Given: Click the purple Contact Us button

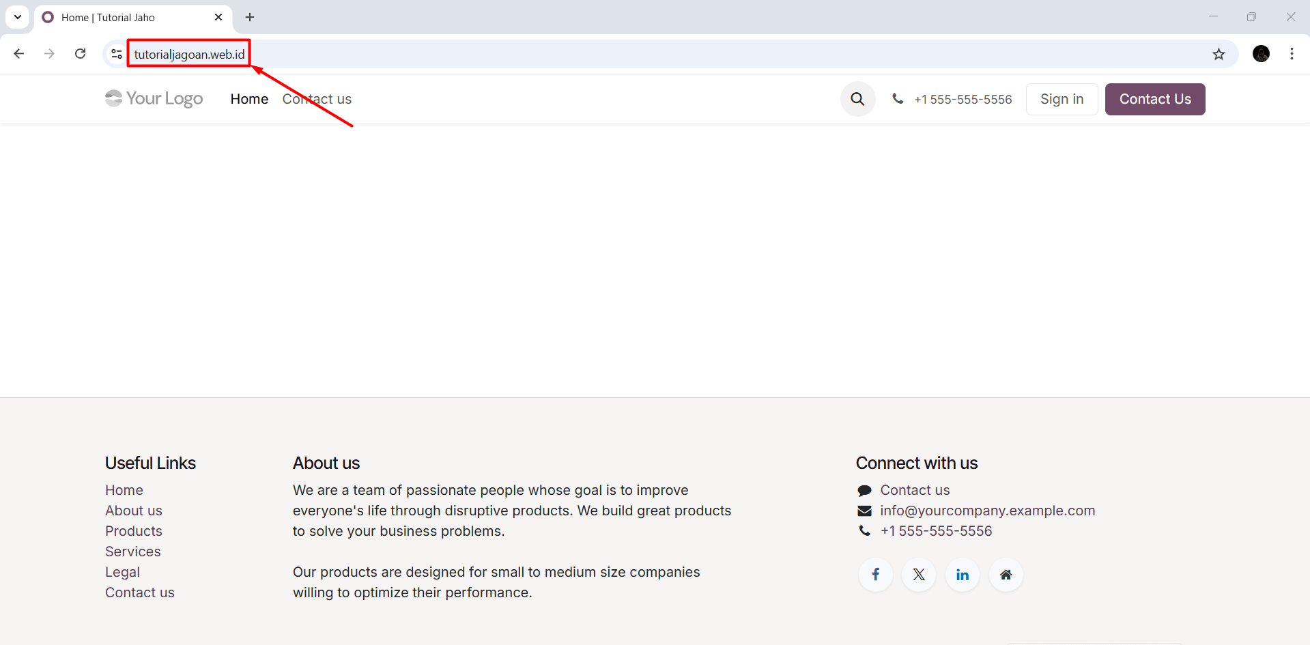Looking at the screenshot, I should tap(1154, 99).
